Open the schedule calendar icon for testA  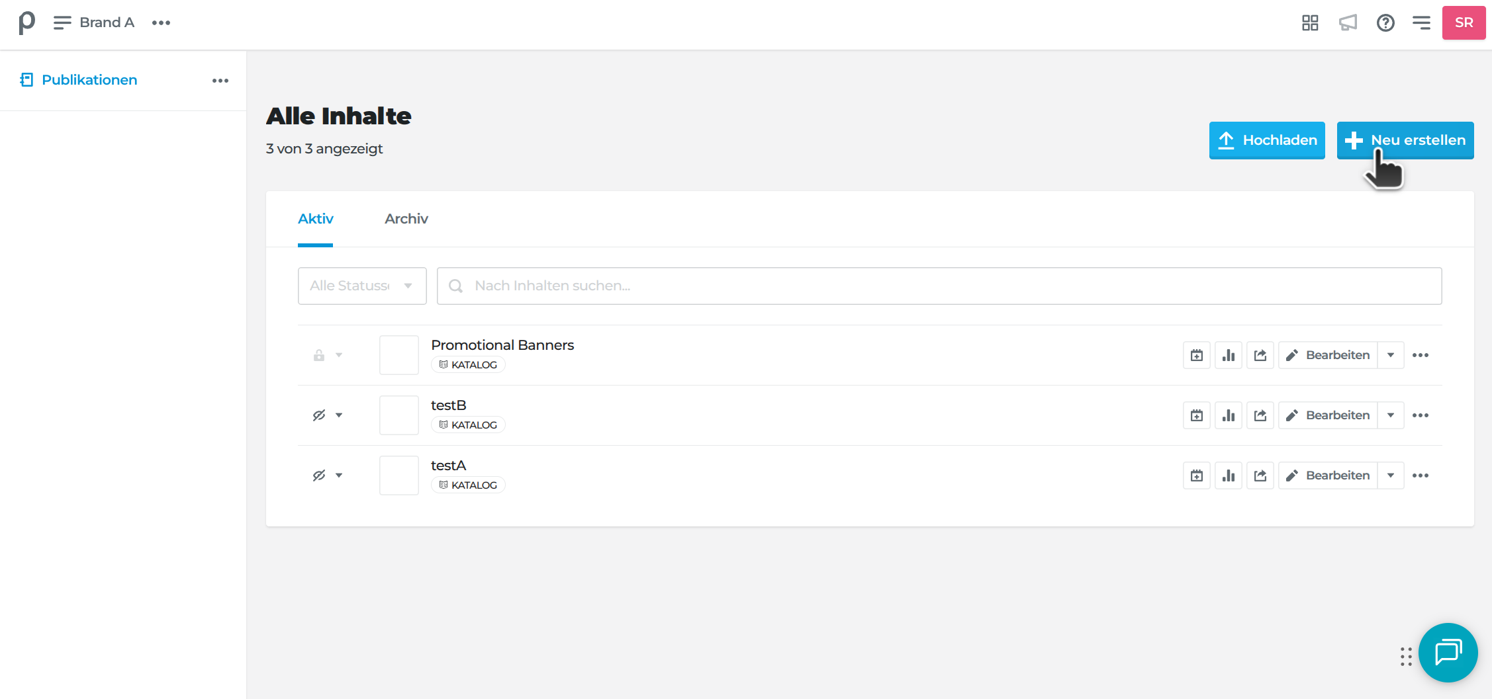(1197, 475)
